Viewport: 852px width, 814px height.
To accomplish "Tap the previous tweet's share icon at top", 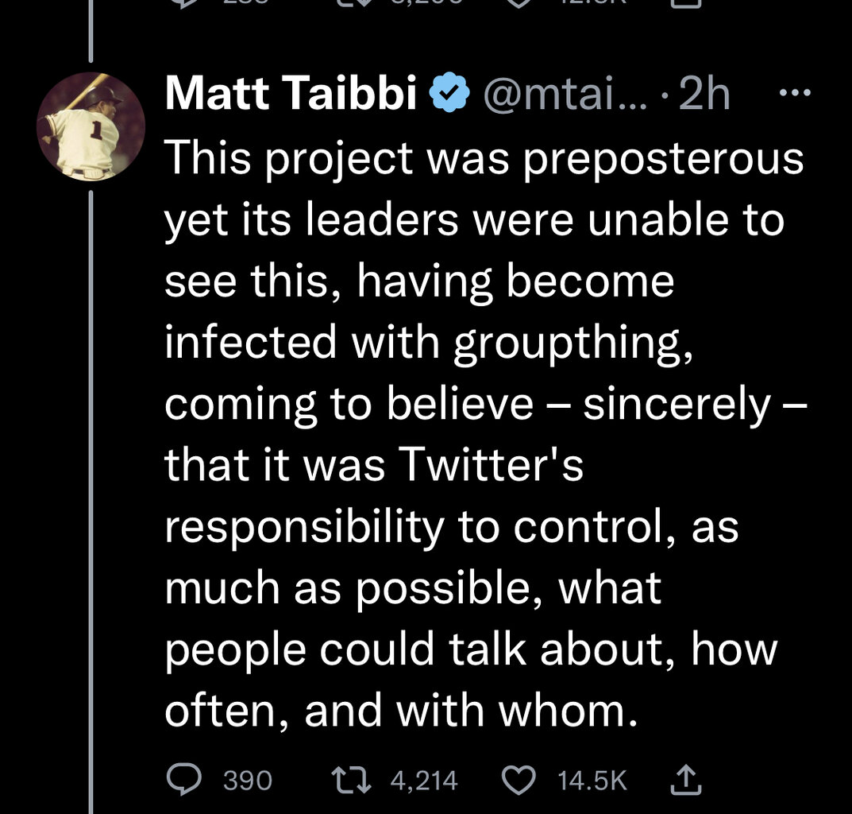I will (x=688, y=4).
